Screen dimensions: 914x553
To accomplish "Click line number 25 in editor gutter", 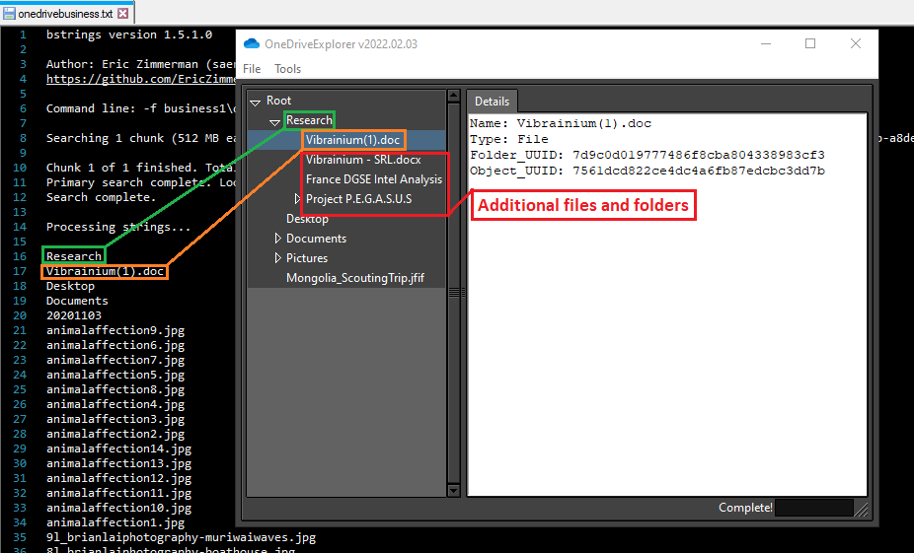I will (x=20, y=389).
